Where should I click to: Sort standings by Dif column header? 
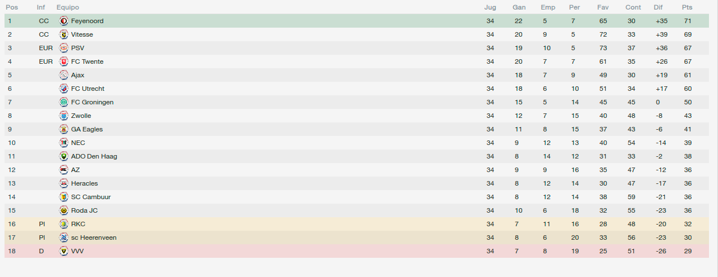[x=658, y=7]
